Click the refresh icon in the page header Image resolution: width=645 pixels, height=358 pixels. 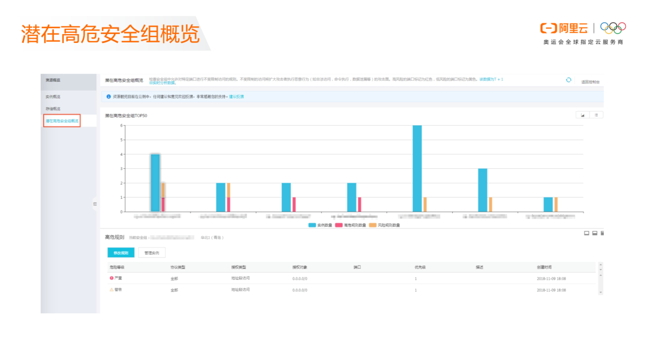tap(569, 80)
